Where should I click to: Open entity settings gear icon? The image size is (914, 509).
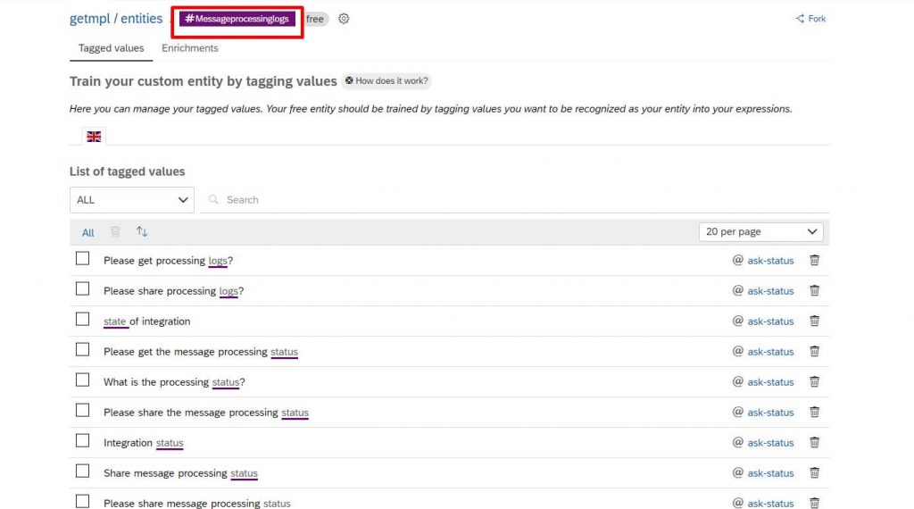click(x=344, y=19)
